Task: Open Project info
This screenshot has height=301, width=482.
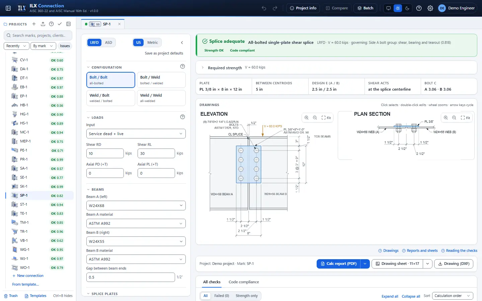Action: [303, 8]
